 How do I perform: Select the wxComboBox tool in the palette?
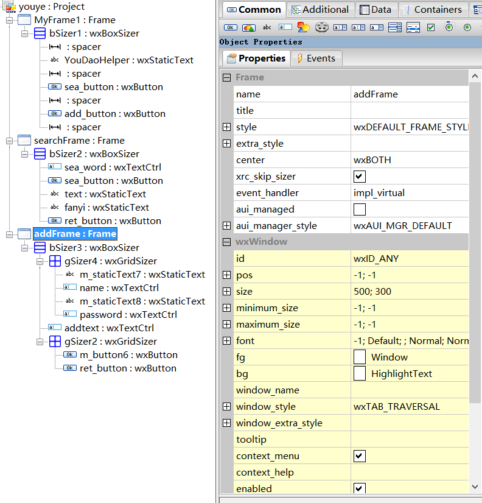pos(340,27)
